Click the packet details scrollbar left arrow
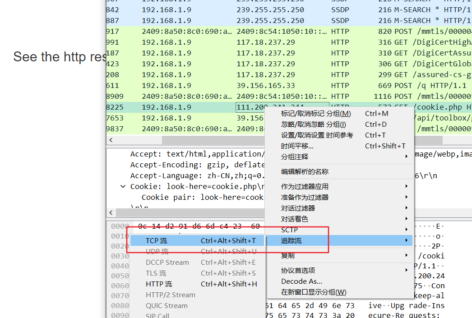The image size is (472, 318). [111, 212]
